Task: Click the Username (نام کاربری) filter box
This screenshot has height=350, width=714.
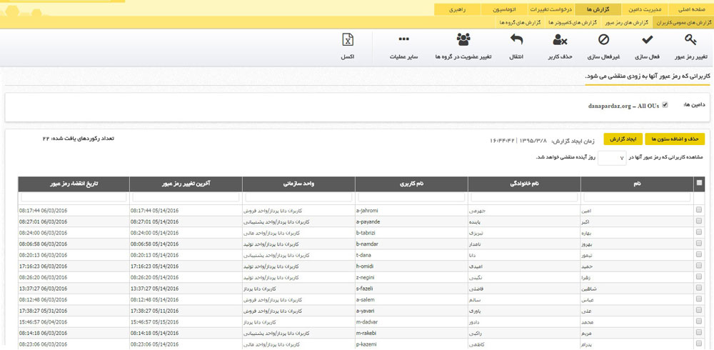Action: click(411, 197)
